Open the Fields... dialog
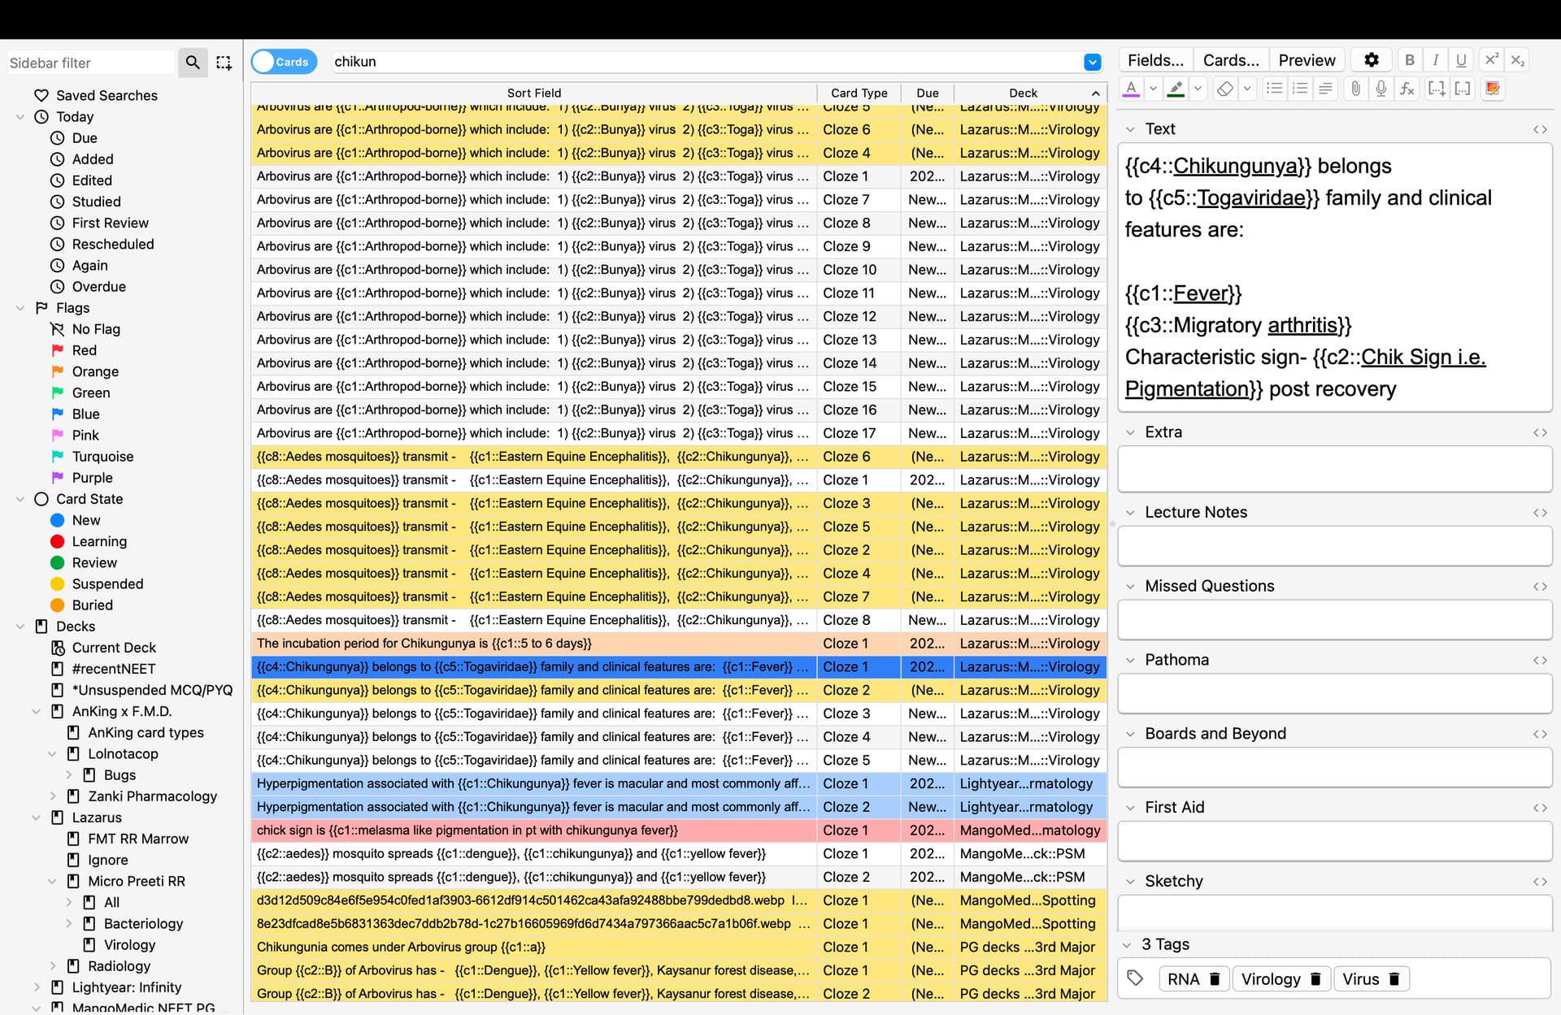Viewport: 1561px width, 1015px height. pyautogui.click(x=1155, y=60)
